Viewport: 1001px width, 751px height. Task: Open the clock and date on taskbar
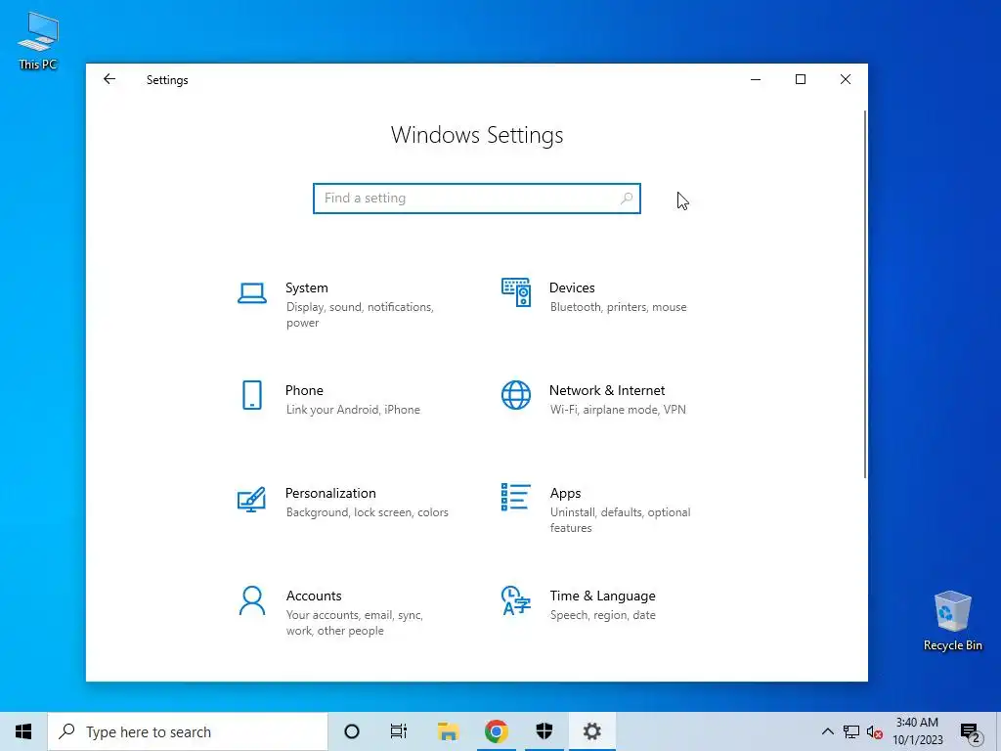click(x=917, y=731)
